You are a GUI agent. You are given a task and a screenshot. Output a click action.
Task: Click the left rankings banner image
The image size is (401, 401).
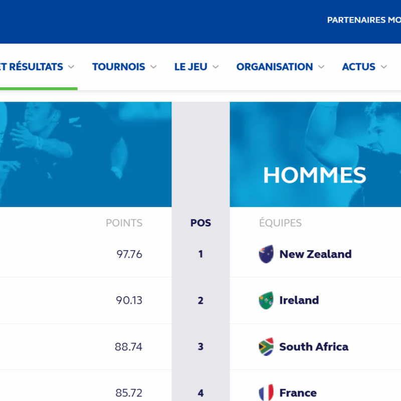click(x=86, y=154)
